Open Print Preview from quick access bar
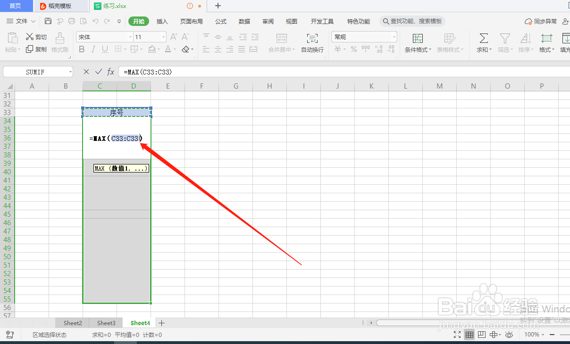570x344 pixels. 84,21
